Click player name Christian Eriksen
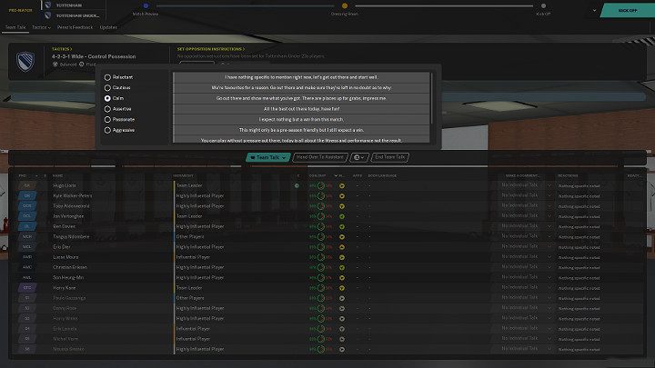This screenshot has width=655, height=368. 70,267
